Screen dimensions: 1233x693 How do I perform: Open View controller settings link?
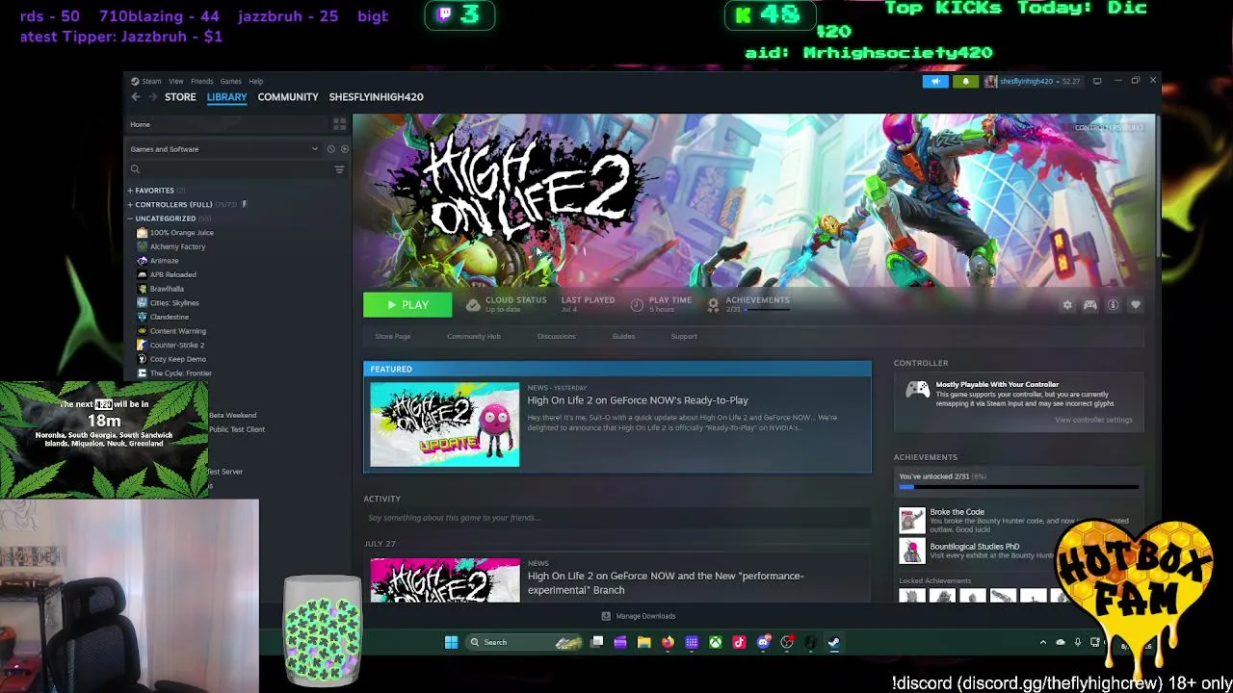(1093, 420)
